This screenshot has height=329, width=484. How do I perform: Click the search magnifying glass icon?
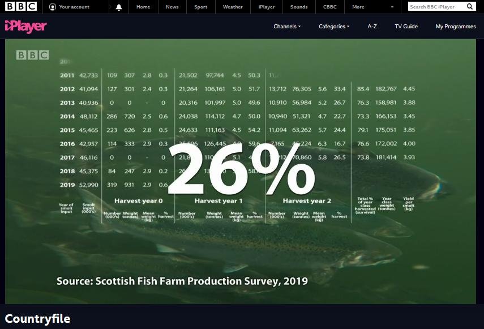[x=470, y=6]
